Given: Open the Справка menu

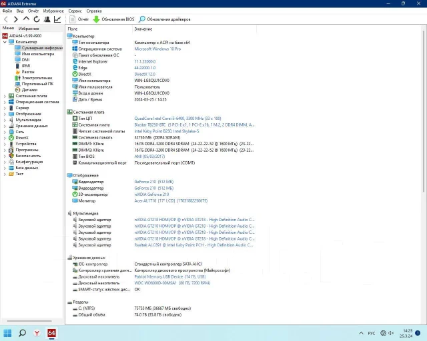Looking at the screenshot, I should (94, 11).
